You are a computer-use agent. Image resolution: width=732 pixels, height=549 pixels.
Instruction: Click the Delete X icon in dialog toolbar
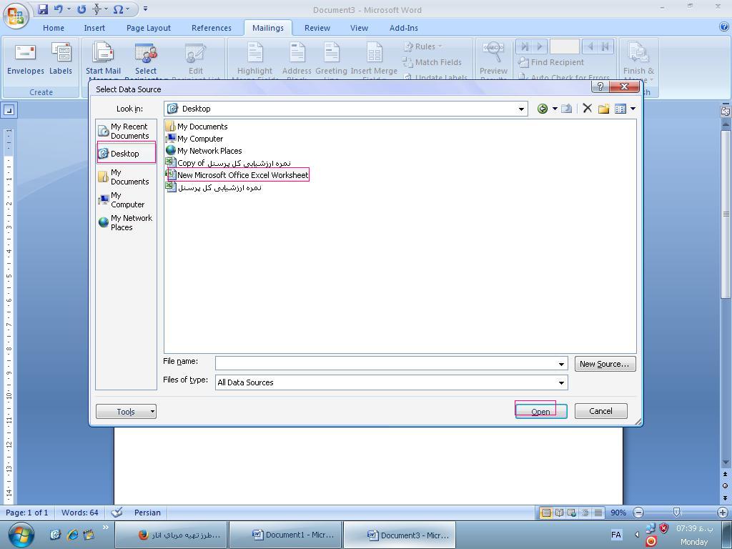click(588, 109)
